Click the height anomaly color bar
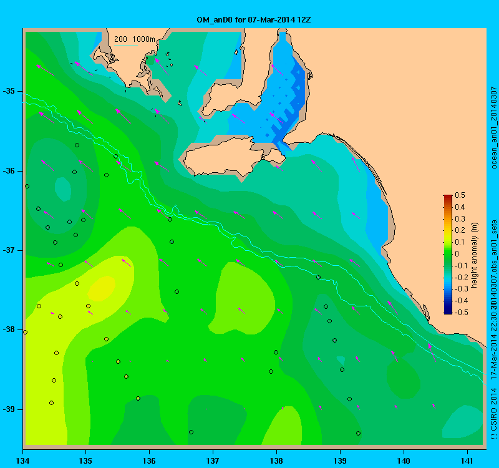Viewport: 499px width, 468px height. (x=448, y=255)
